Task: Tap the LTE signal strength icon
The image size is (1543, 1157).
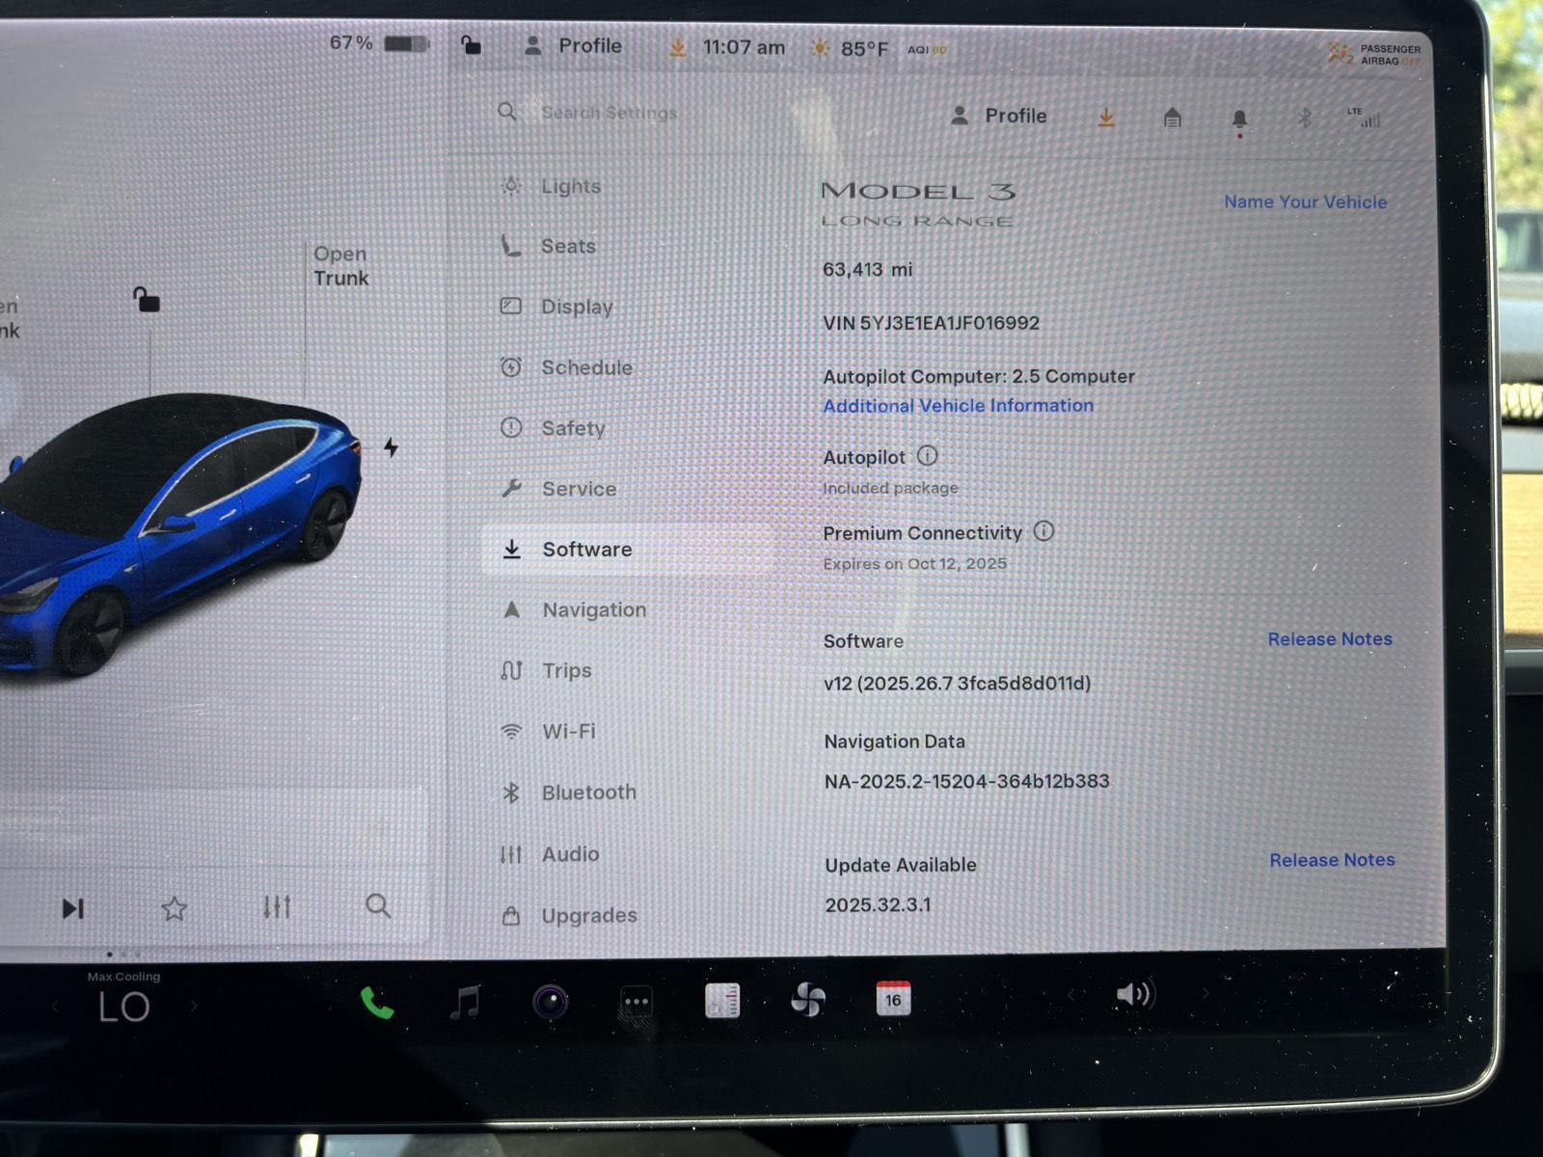Action: click(1364, 118)
